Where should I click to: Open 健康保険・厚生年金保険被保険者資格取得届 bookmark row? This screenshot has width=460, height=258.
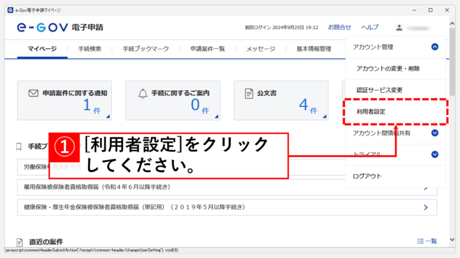point(223,207)
